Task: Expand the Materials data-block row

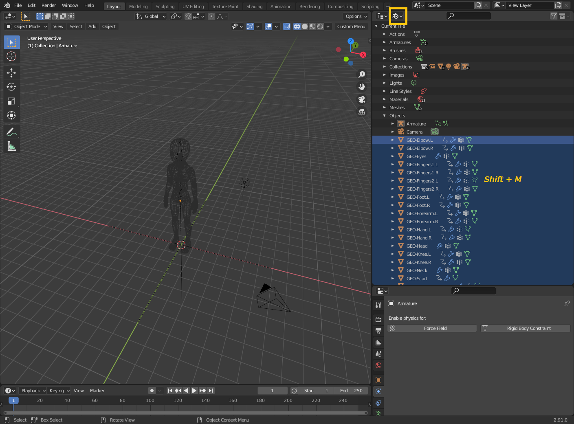Action: [x=385, y=99]
